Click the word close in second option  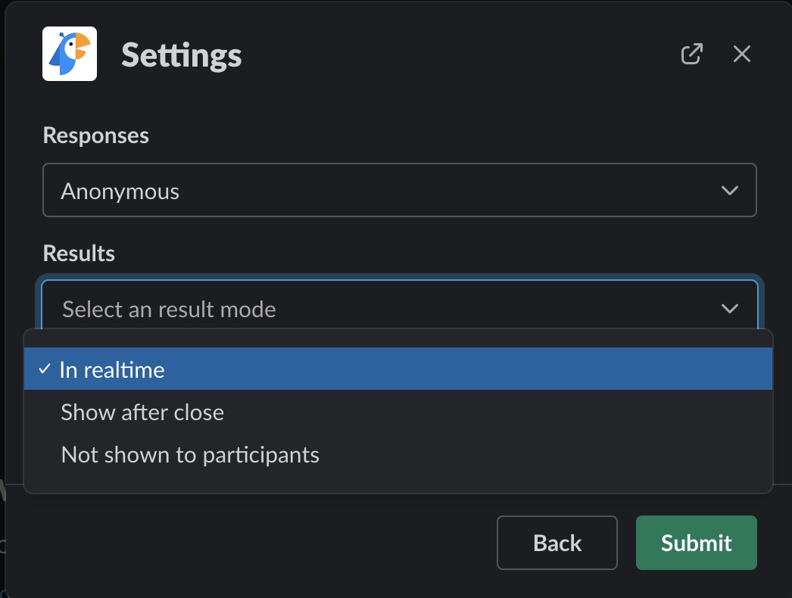(x=200, y=413)
